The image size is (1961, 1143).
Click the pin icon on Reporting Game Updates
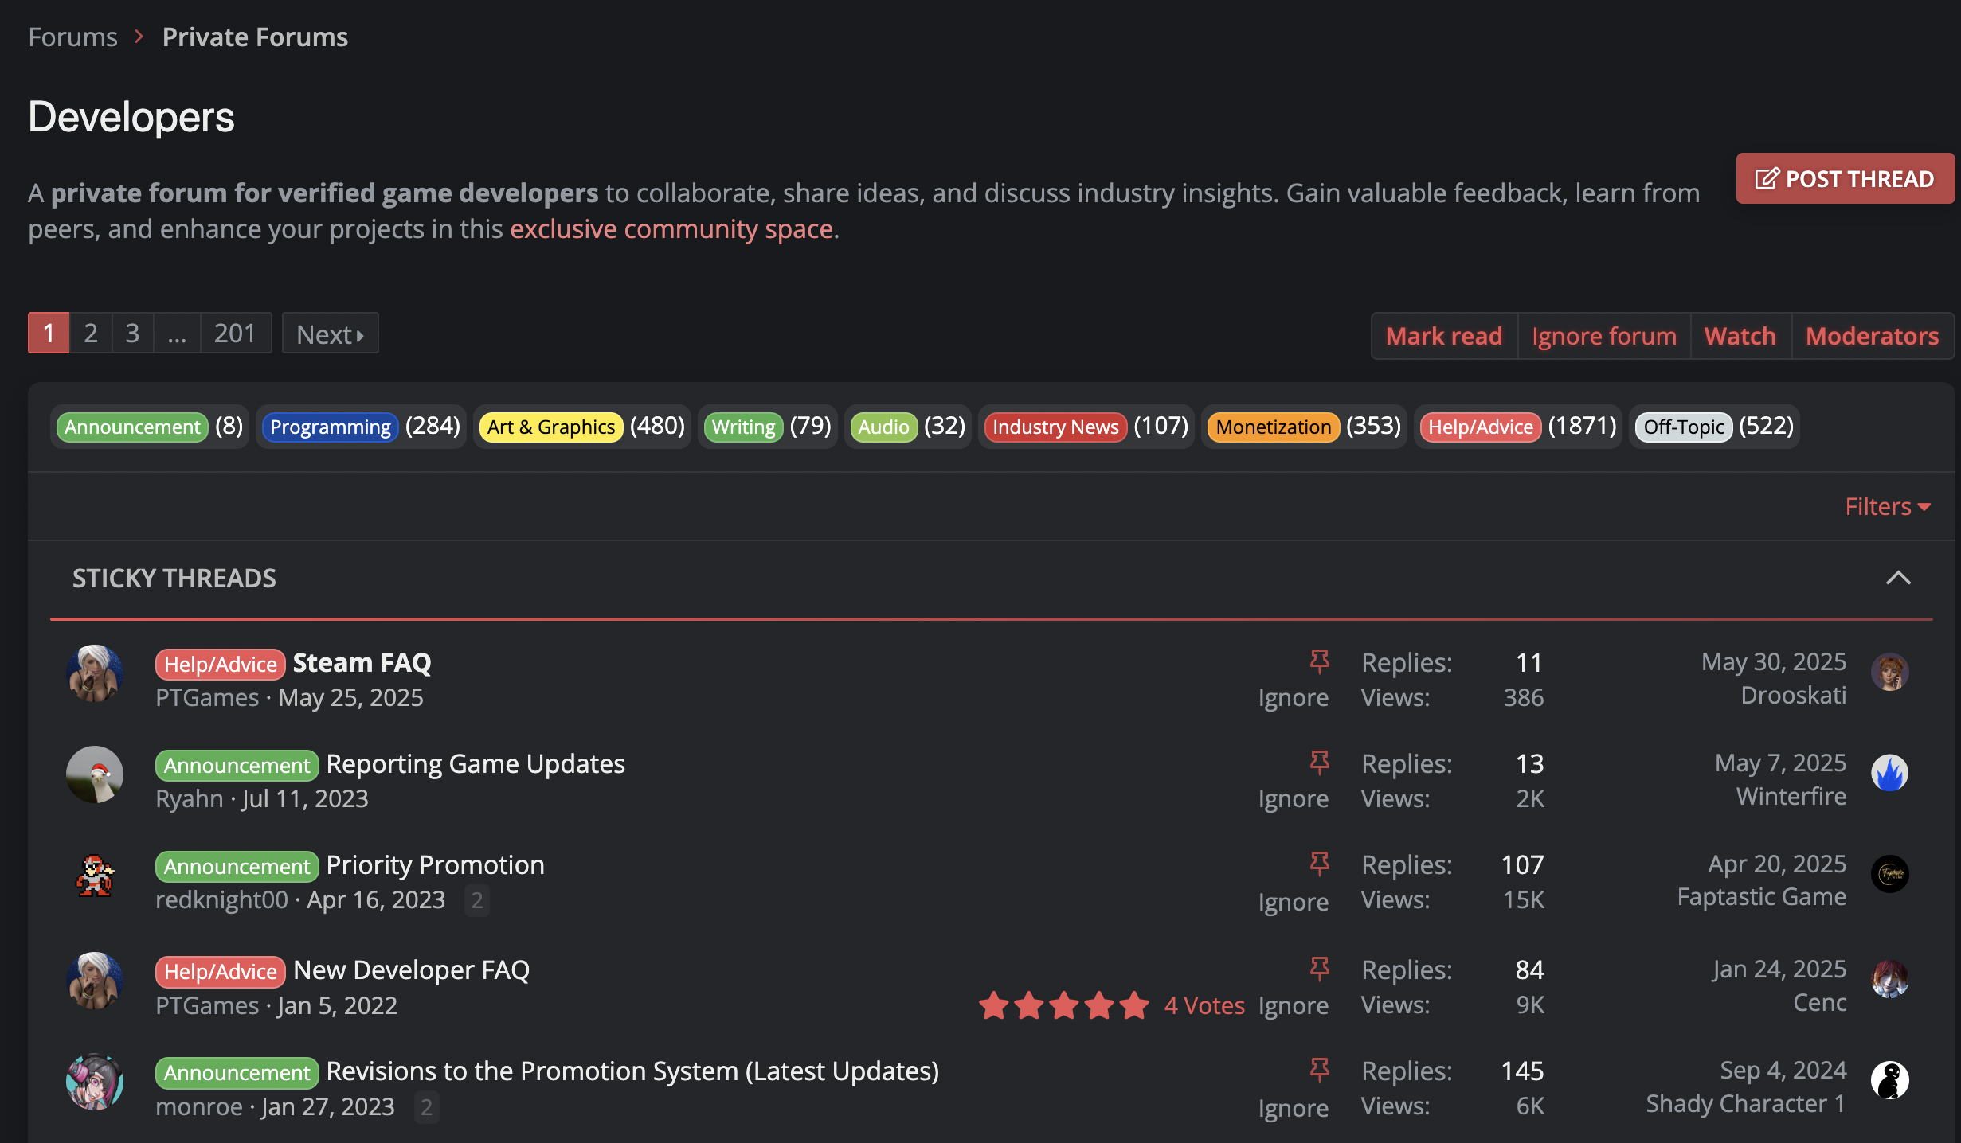(x=1319, y=762)
